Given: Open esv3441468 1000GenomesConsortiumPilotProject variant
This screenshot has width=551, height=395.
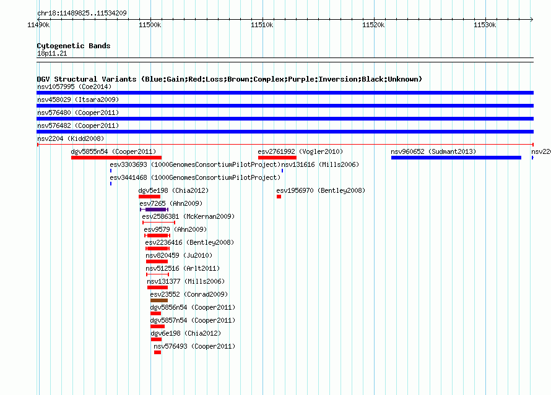Looking at the screenshot, I should pos(195,177).
